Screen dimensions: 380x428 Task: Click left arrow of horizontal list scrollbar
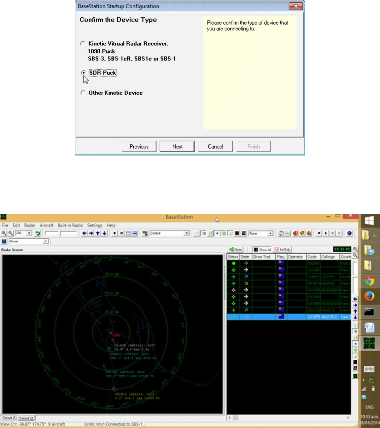tap(230, 418)
